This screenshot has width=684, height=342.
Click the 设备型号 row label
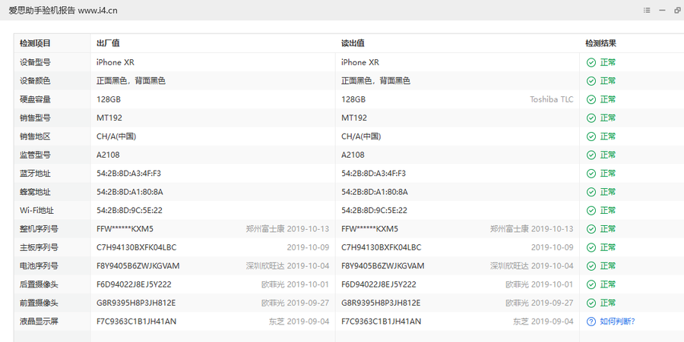35,63
